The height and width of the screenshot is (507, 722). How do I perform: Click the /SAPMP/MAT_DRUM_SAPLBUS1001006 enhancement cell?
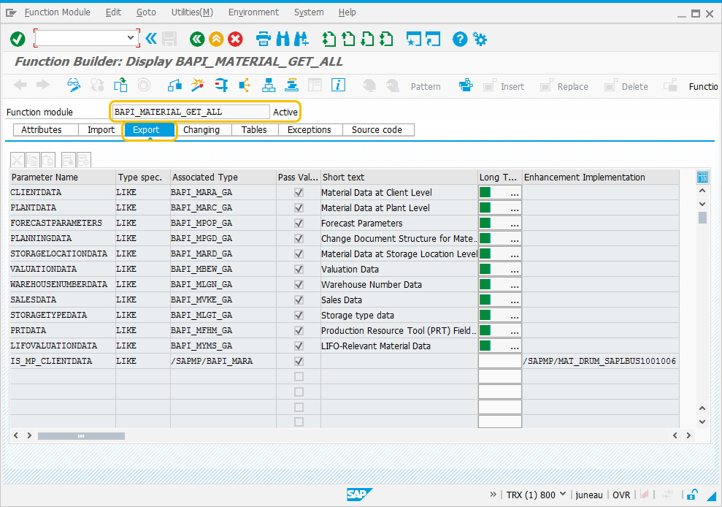coord(600,362)
